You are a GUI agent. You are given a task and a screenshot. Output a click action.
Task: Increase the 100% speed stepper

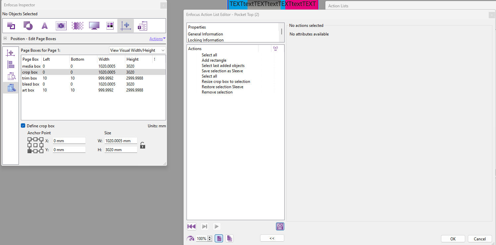[x=210, y=237]
